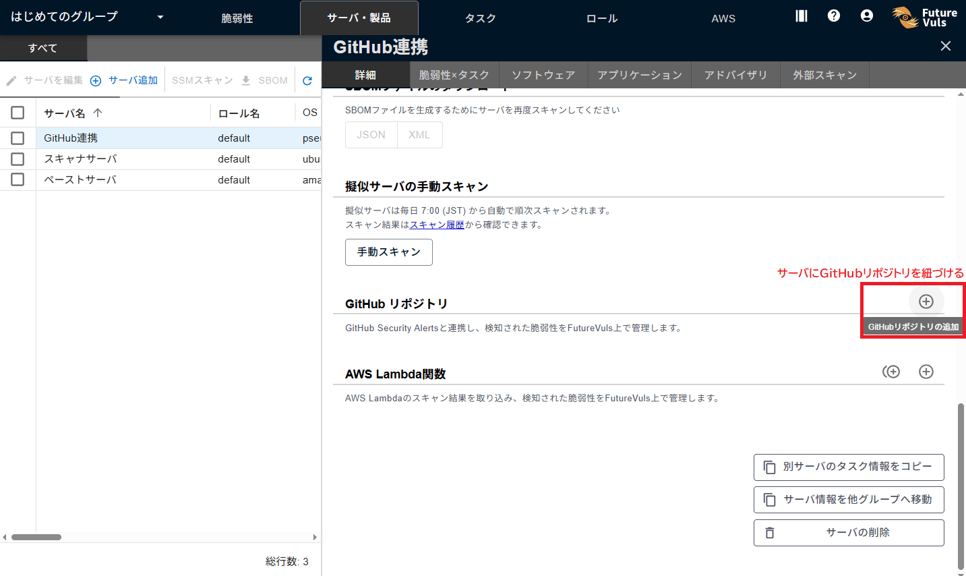966x576 pixels.
Task: Click 別サーバのタスク情報をコピー button
Action: click(x=849, y=467)
